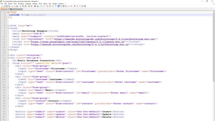Viewport: 215px width, 121px height.
Task: Click the vertical scrollbar thumb
Action: pyautogui.click(x=214, y=47)
